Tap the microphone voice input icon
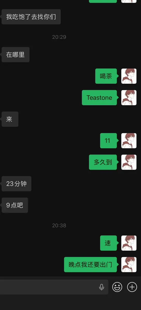 point(102,287)
